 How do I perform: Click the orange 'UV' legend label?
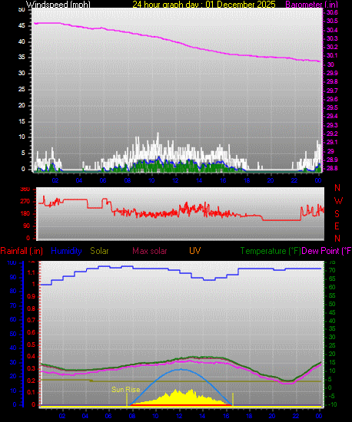click(x=194, y=251)
